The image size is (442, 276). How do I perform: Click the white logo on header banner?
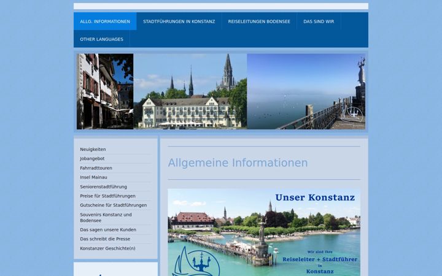click(x=352, y=115)
